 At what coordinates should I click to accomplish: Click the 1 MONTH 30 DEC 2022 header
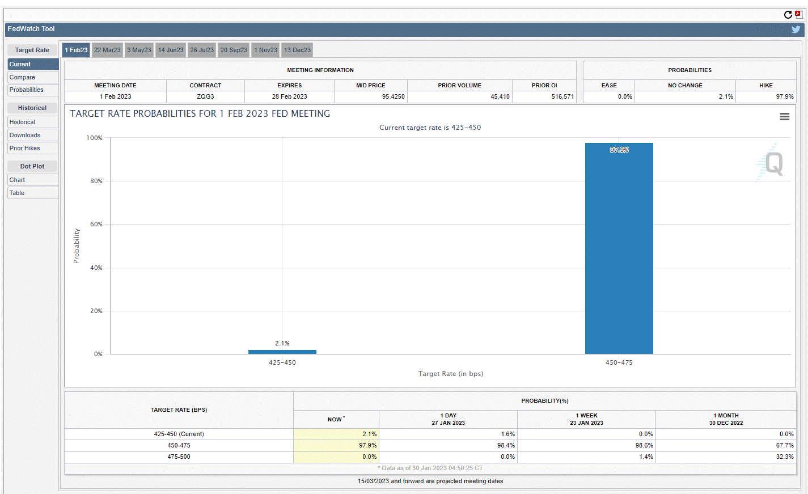726,419
